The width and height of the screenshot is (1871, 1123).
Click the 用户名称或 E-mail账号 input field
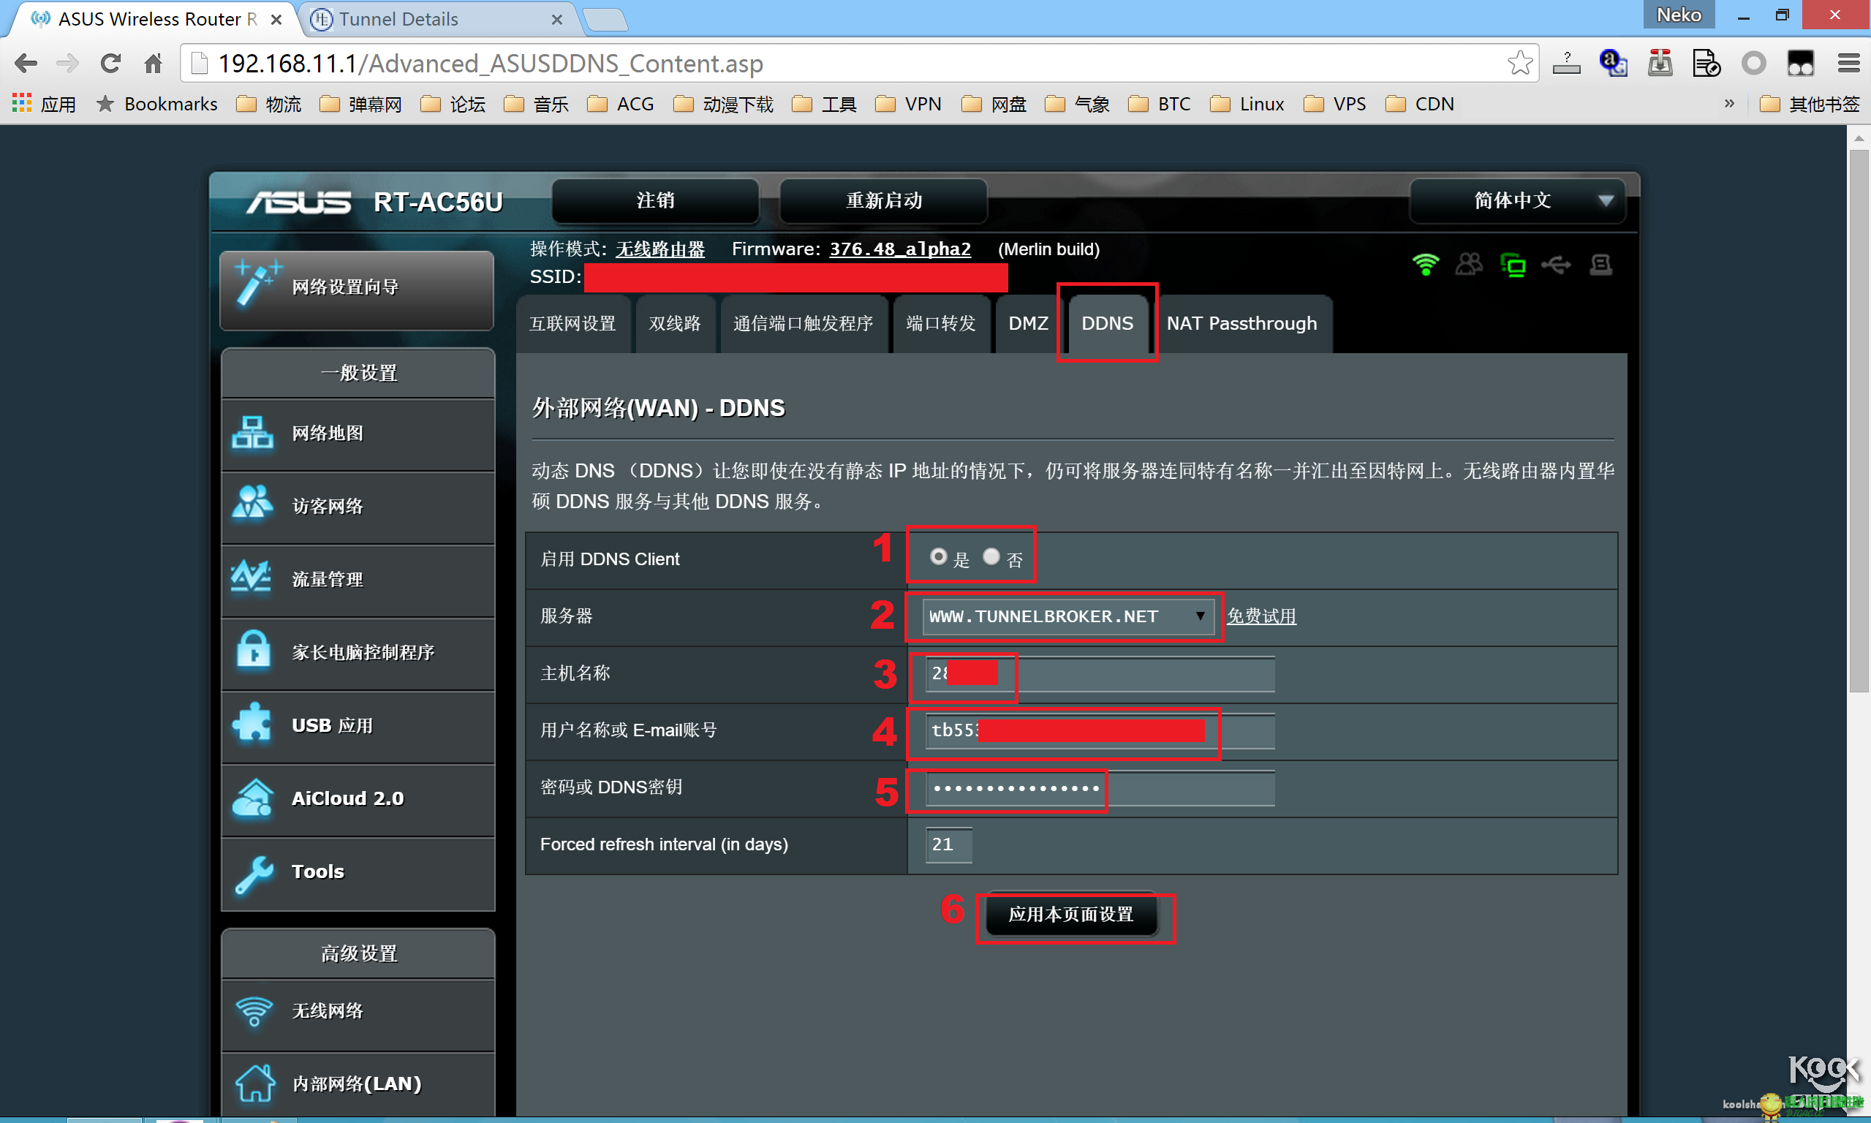coord(1100,731)
